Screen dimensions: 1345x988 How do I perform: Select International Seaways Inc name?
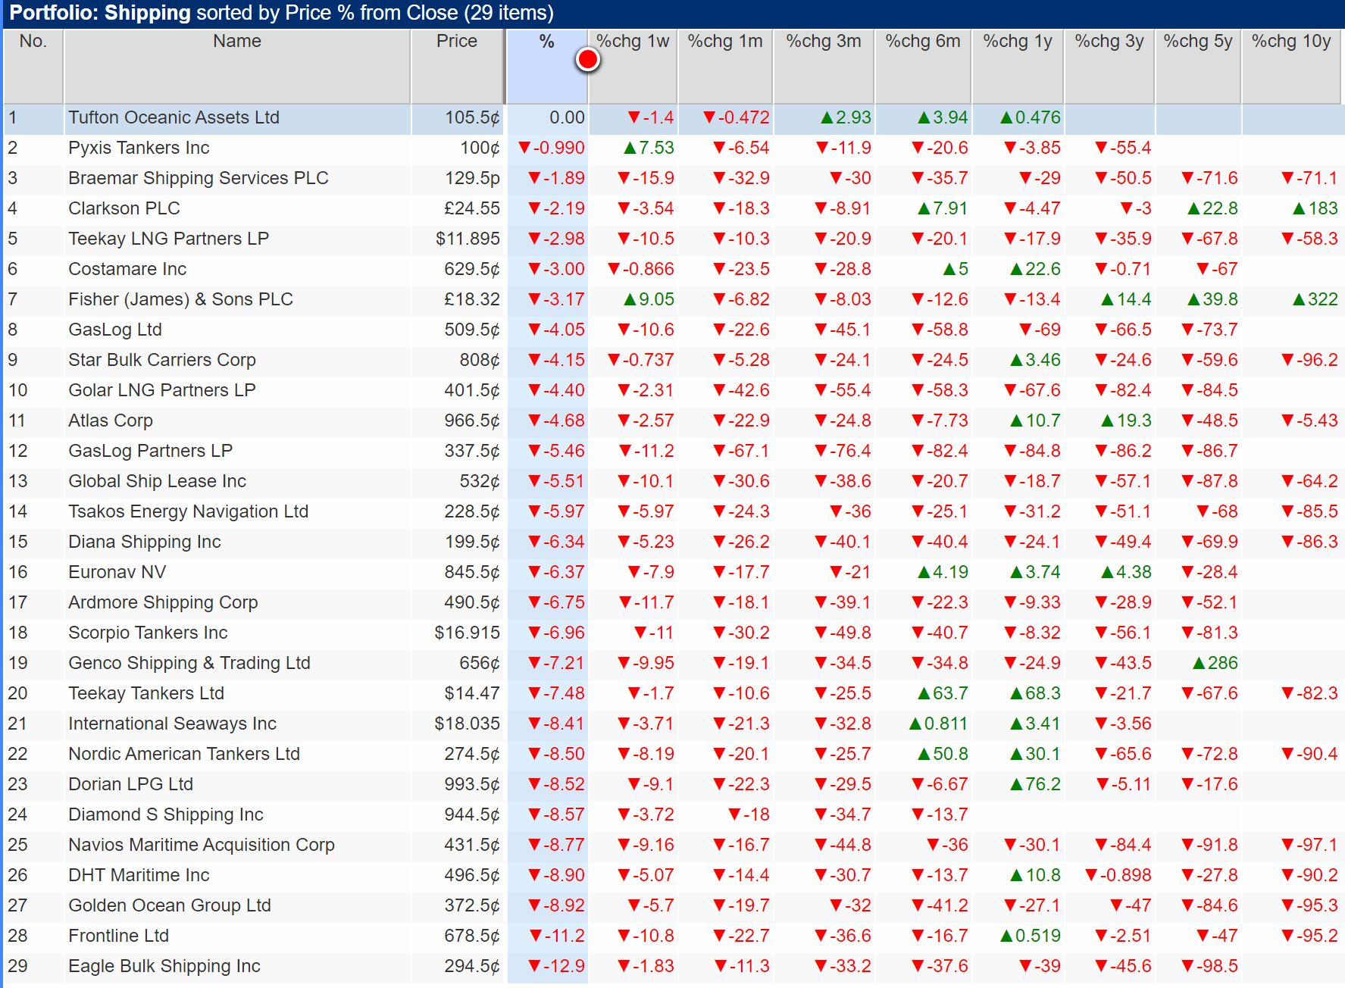tap(173, 724)
